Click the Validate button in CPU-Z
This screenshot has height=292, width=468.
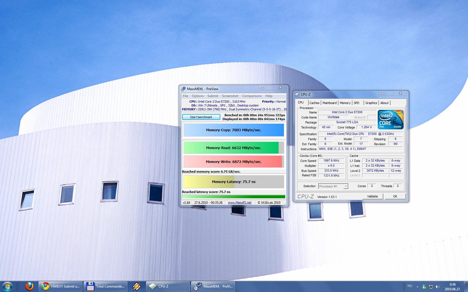point(372,196)
